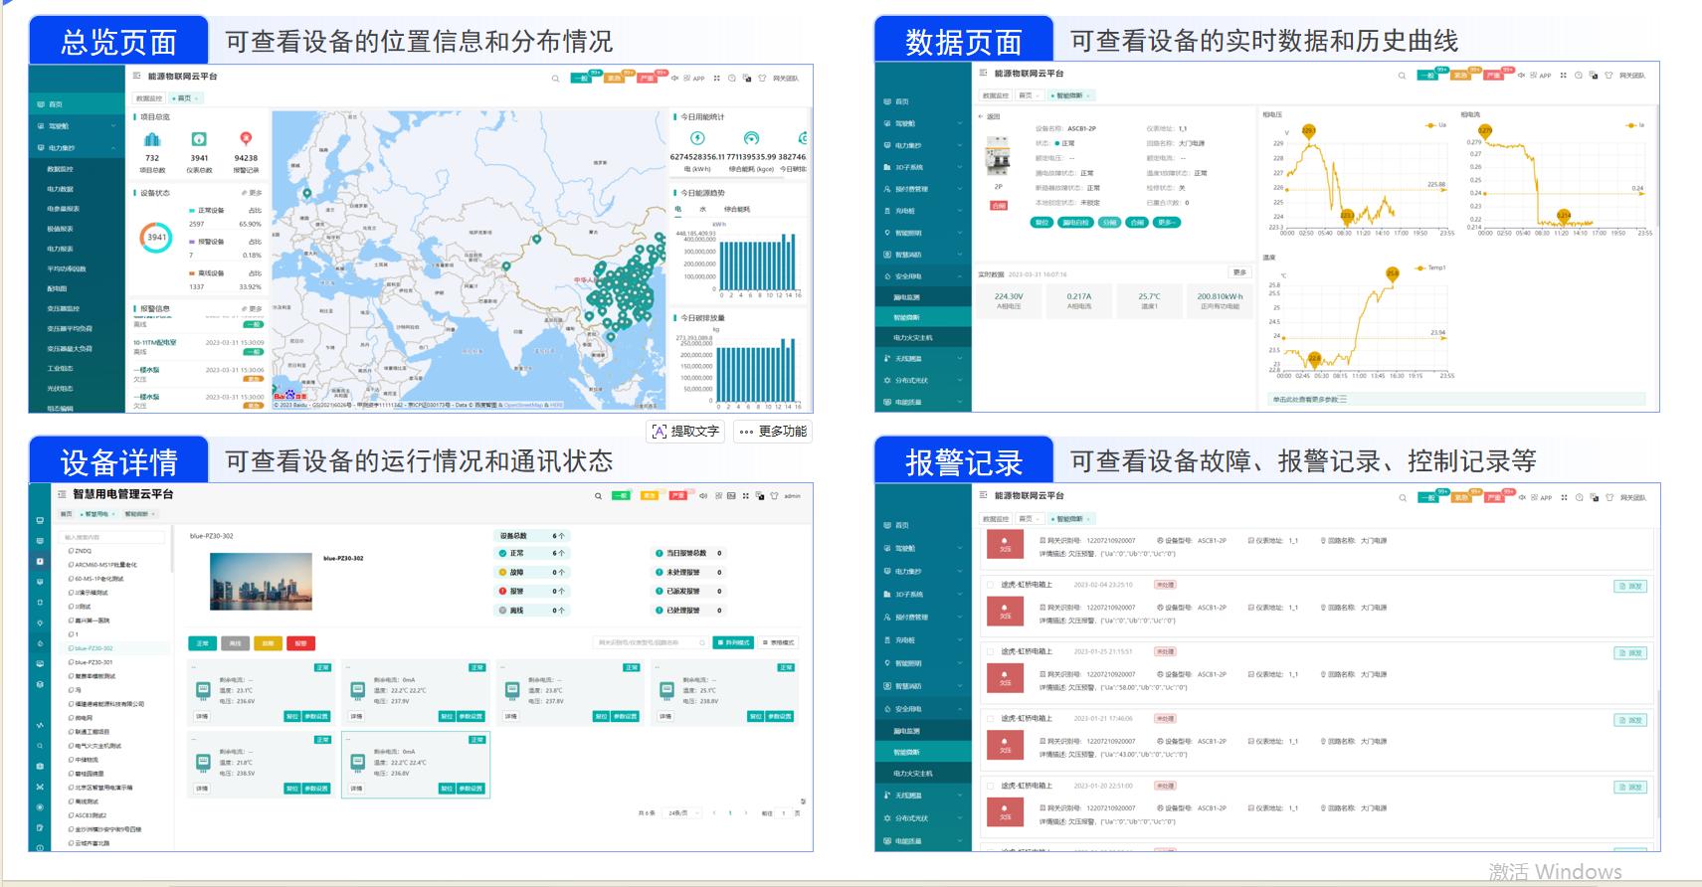Collapse the sidebar with the 总览页面 hamburger icon

137,76
